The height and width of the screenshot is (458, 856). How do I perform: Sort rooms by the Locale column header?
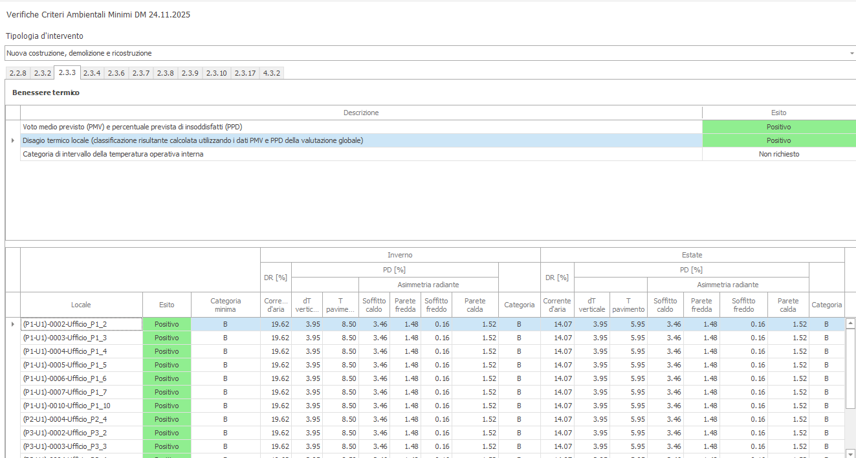(x=81, y=305)
